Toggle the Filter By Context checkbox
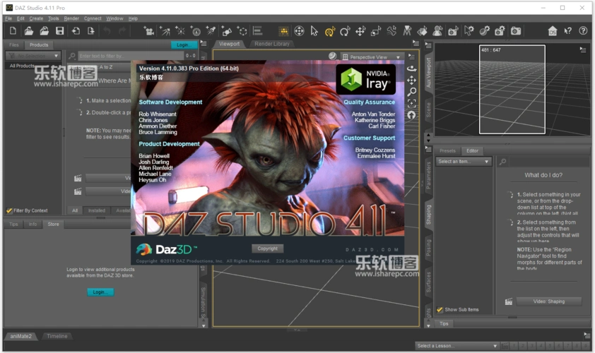 pyautogui.click(x=9, y=210)
